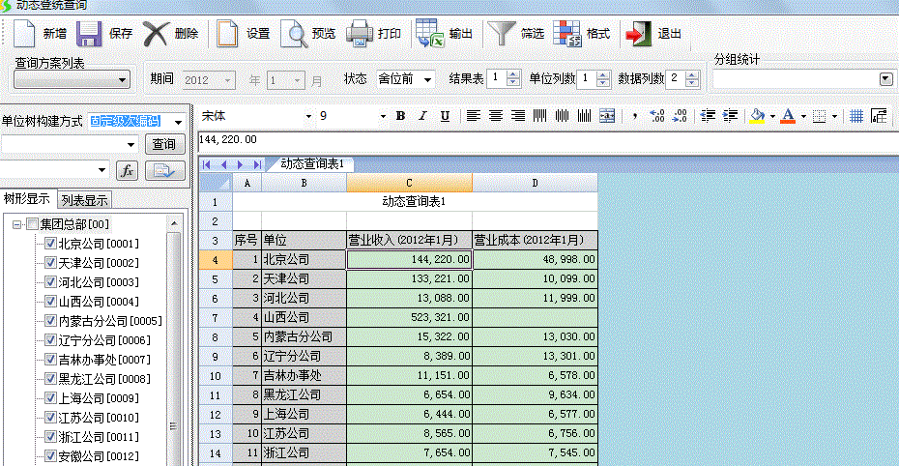Uncheck 河北公司[0003] checkbox
899x466 pixels.
tap(50, 282)
